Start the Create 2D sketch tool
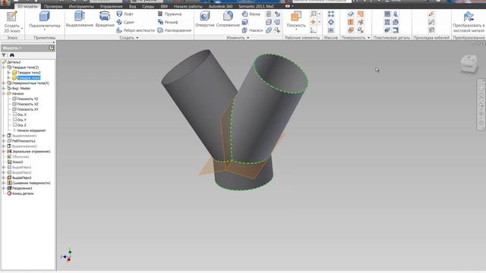The width and height of the screenshot is (486, 273). point(12,22)
